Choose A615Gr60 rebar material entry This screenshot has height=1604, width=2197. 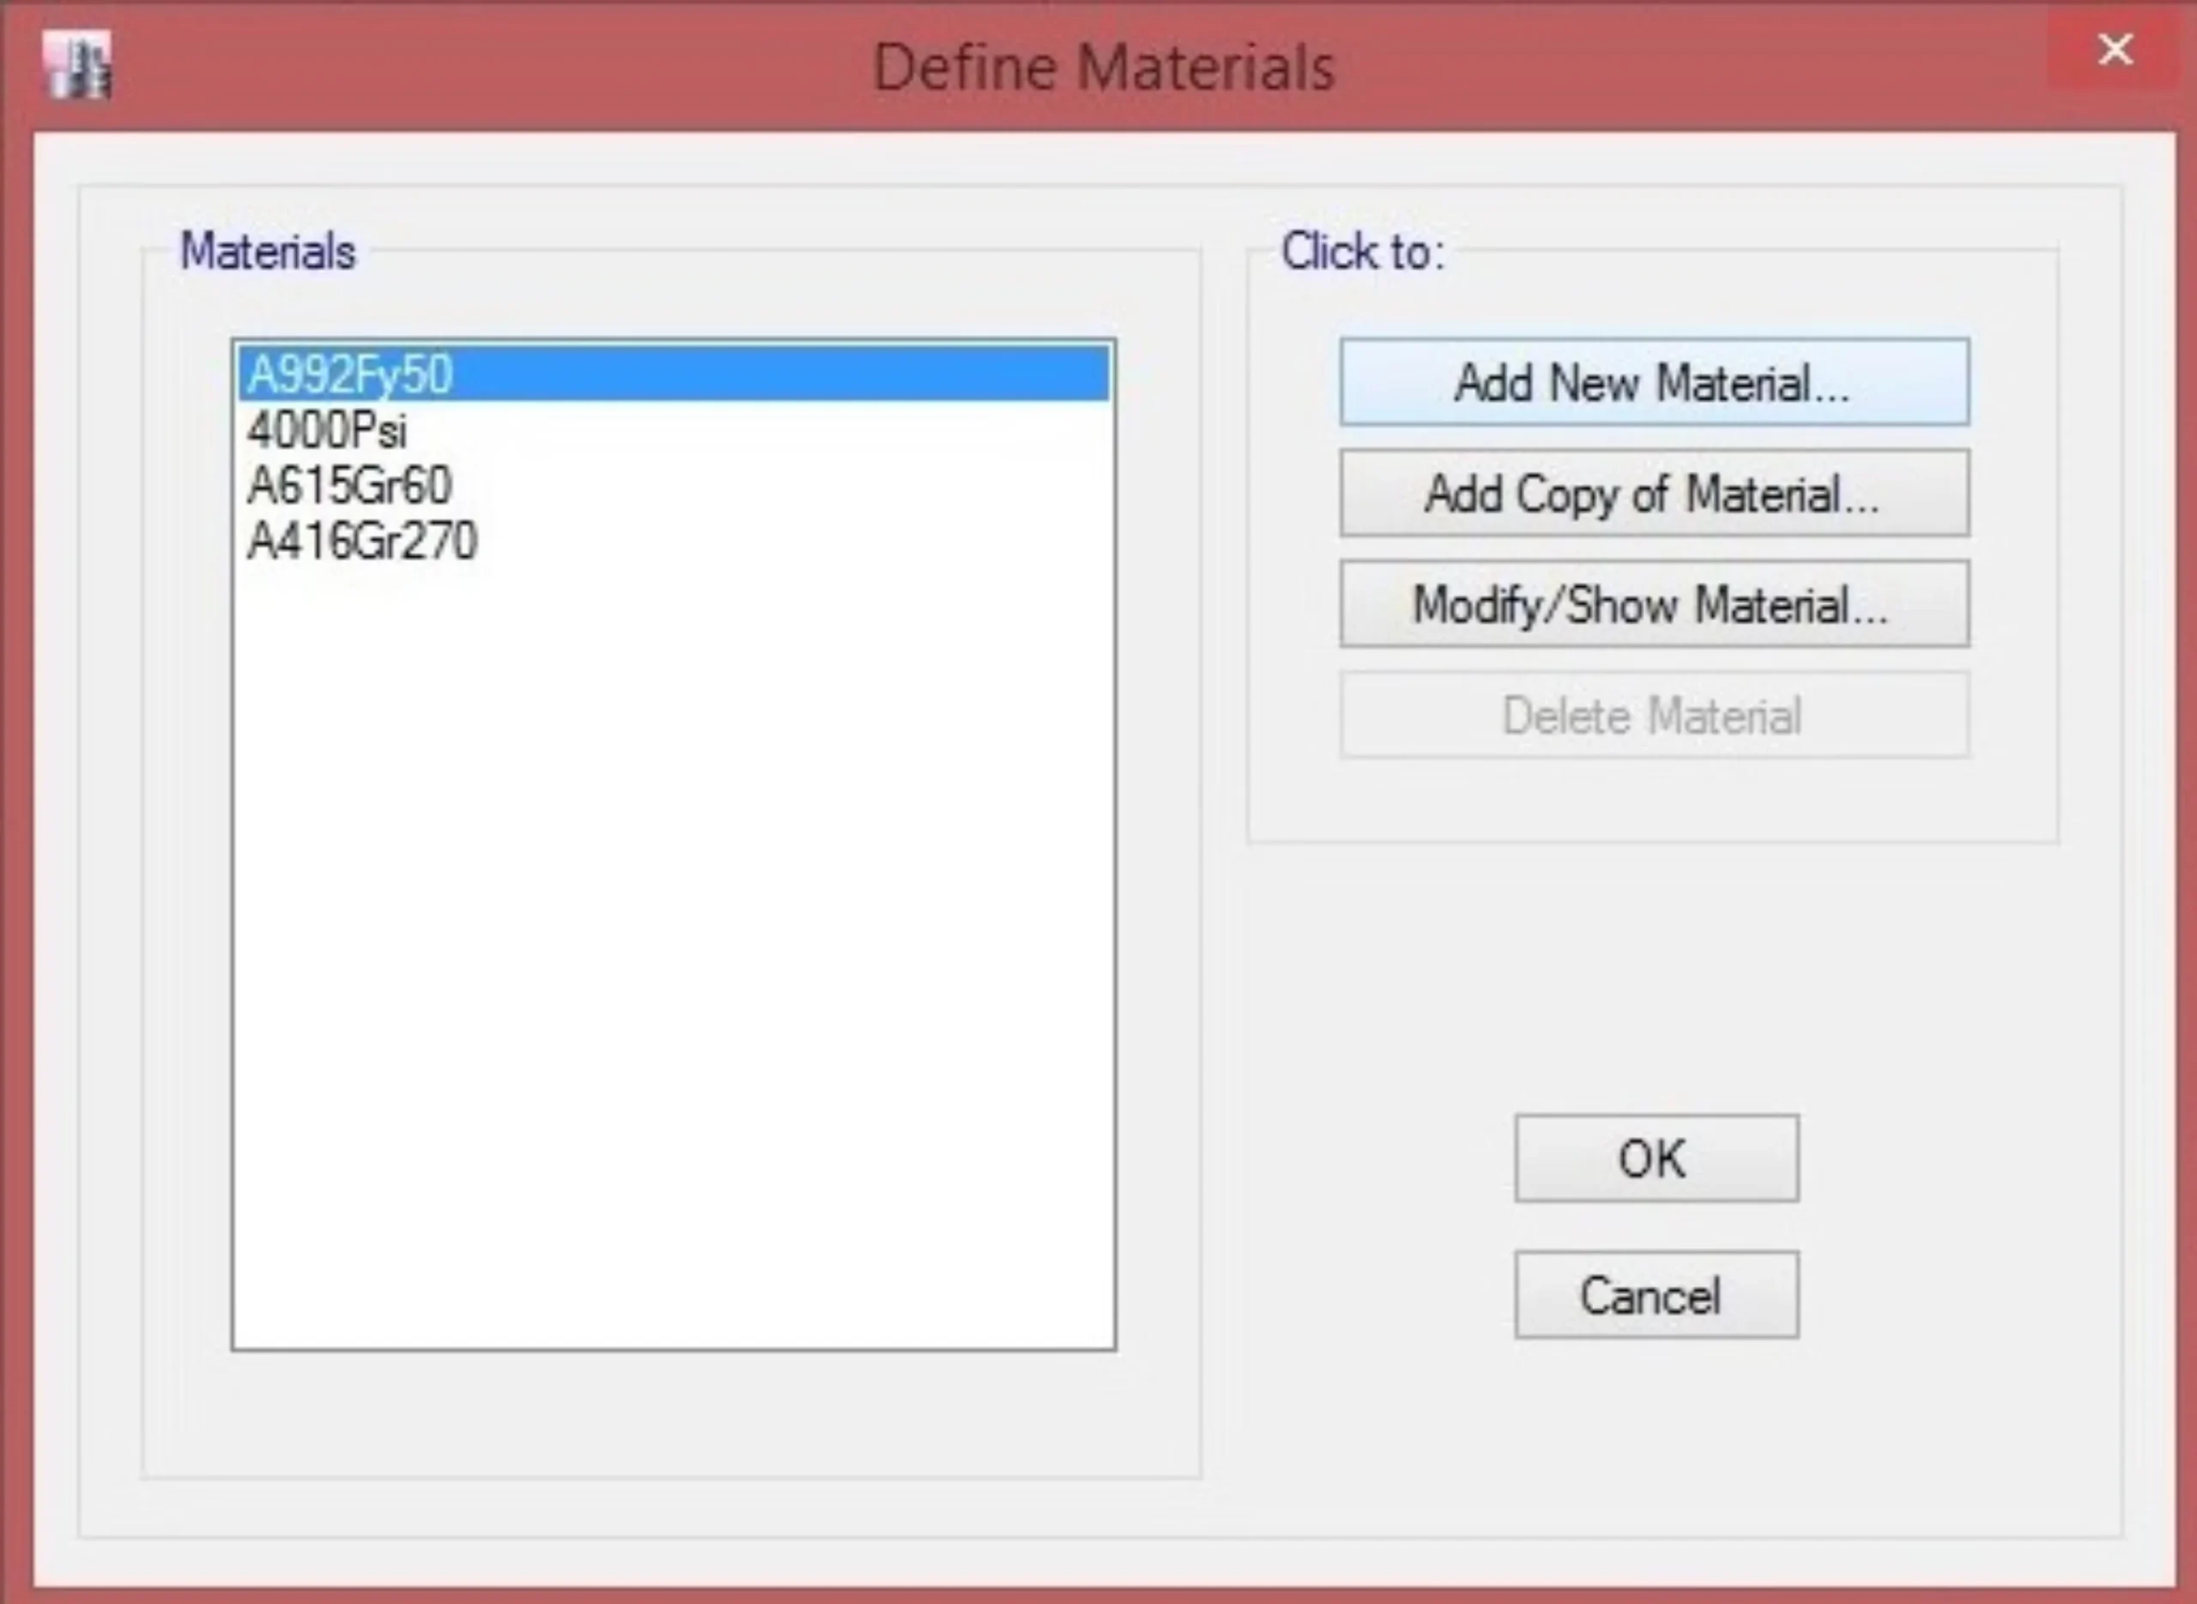click(x=349, y=486)
